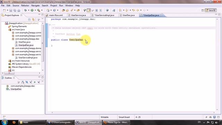Toggle Hide Fields in Outline toolbar
Image resolution: width=222 pixels, height=125 pixels.
(27, 82)
